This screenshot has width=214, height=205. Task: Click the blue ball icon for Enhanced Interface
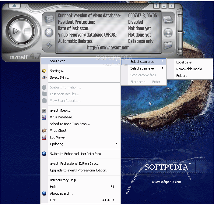click(x=44, y=153)
